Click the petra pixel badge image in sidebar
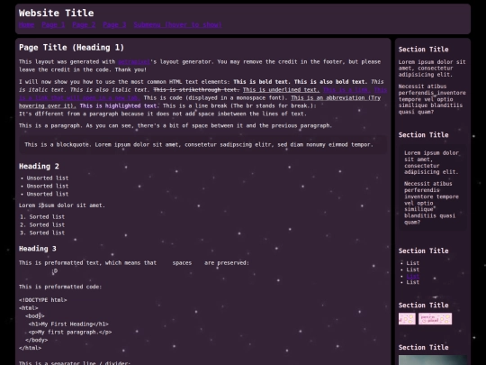This screenshot has height=365, width=486. pos(436,319)
